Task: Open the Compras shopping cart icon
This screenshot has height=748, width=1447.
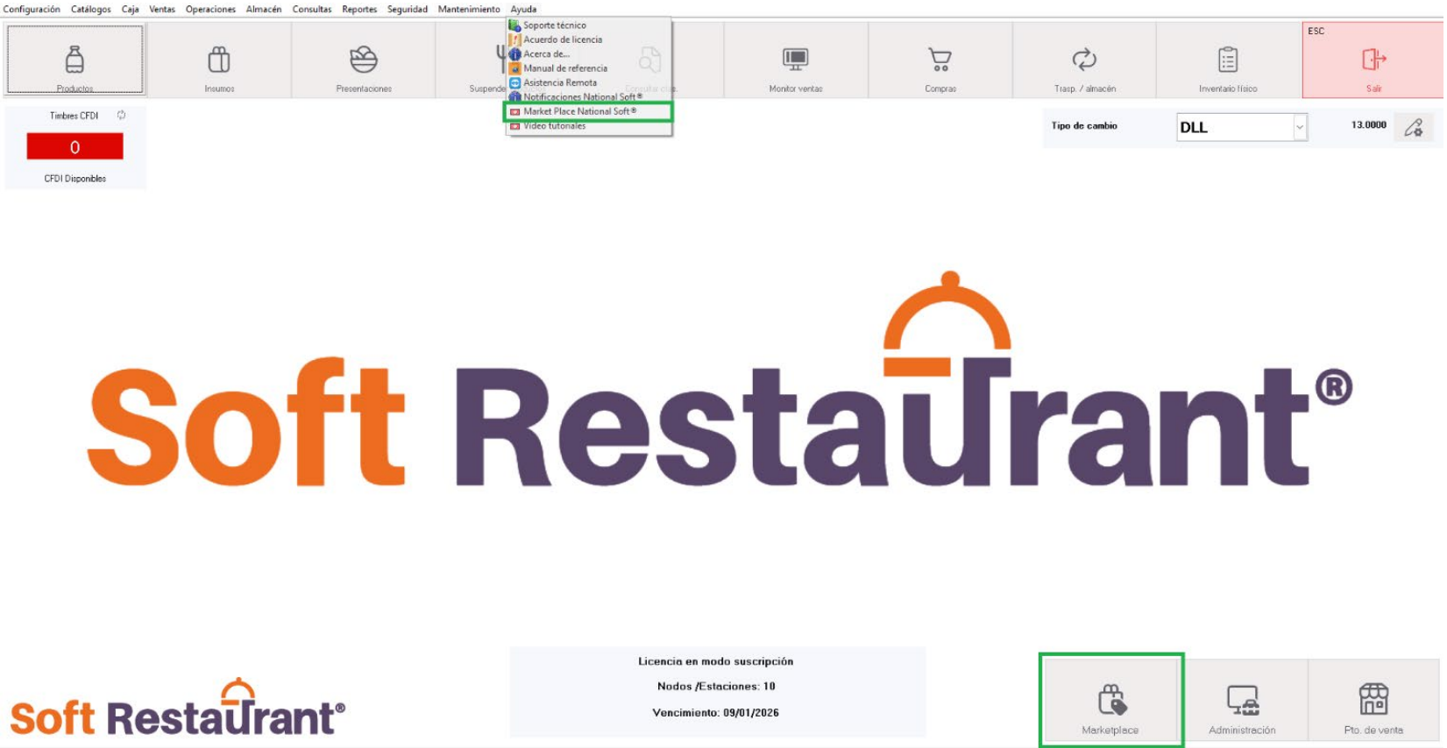Action: (x=940, y=60)
